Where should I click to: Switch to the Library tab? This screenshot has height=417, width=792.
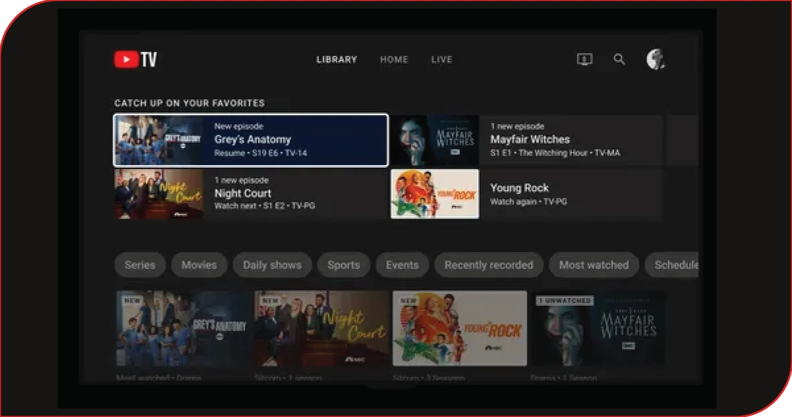(x=337, y=59)
